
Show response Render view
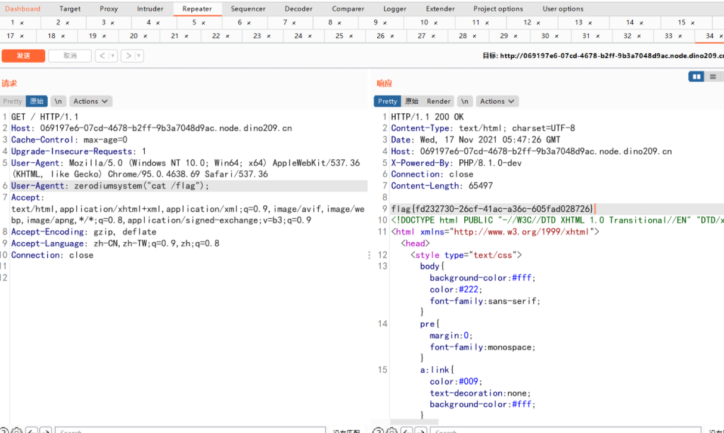[x=439, y=101]
